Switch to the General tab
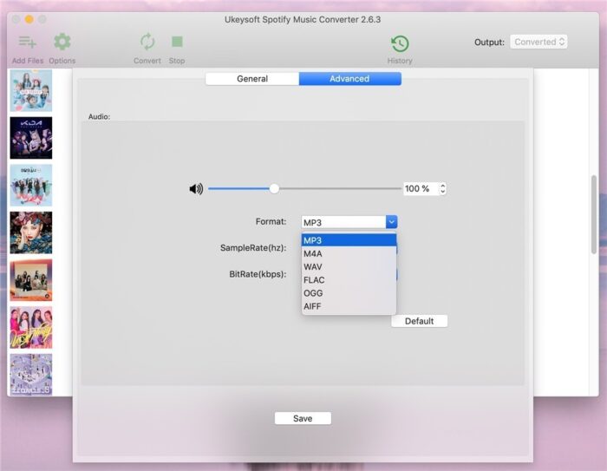The height and width of the screenshot is (471, 607). click(x=252, y=79)
